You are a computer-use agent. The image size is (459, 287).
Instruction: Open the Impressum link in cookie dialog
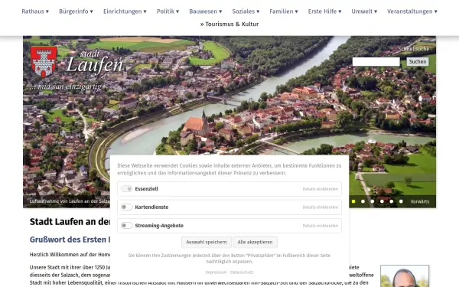click(x=216, y=272)
